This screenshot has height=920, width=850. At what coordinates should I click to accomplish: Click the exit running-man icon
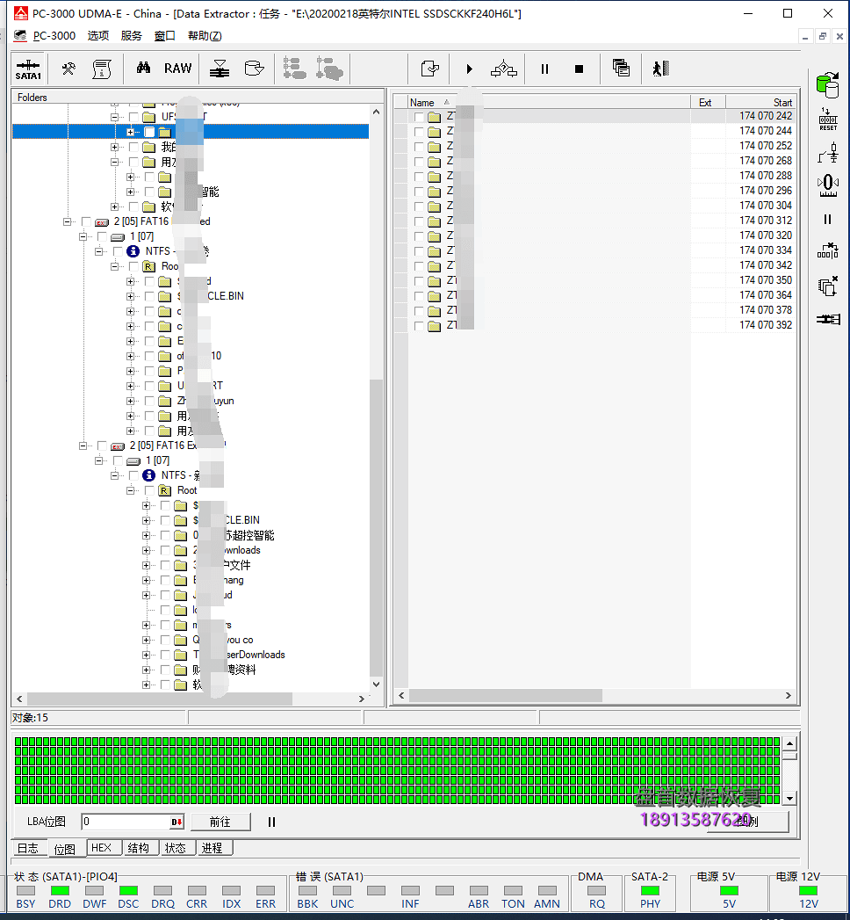coord(660,69)
